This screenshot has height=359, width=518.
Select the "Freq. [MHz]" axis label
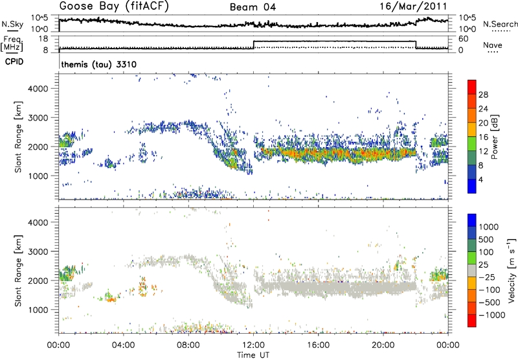pos(12,43)
